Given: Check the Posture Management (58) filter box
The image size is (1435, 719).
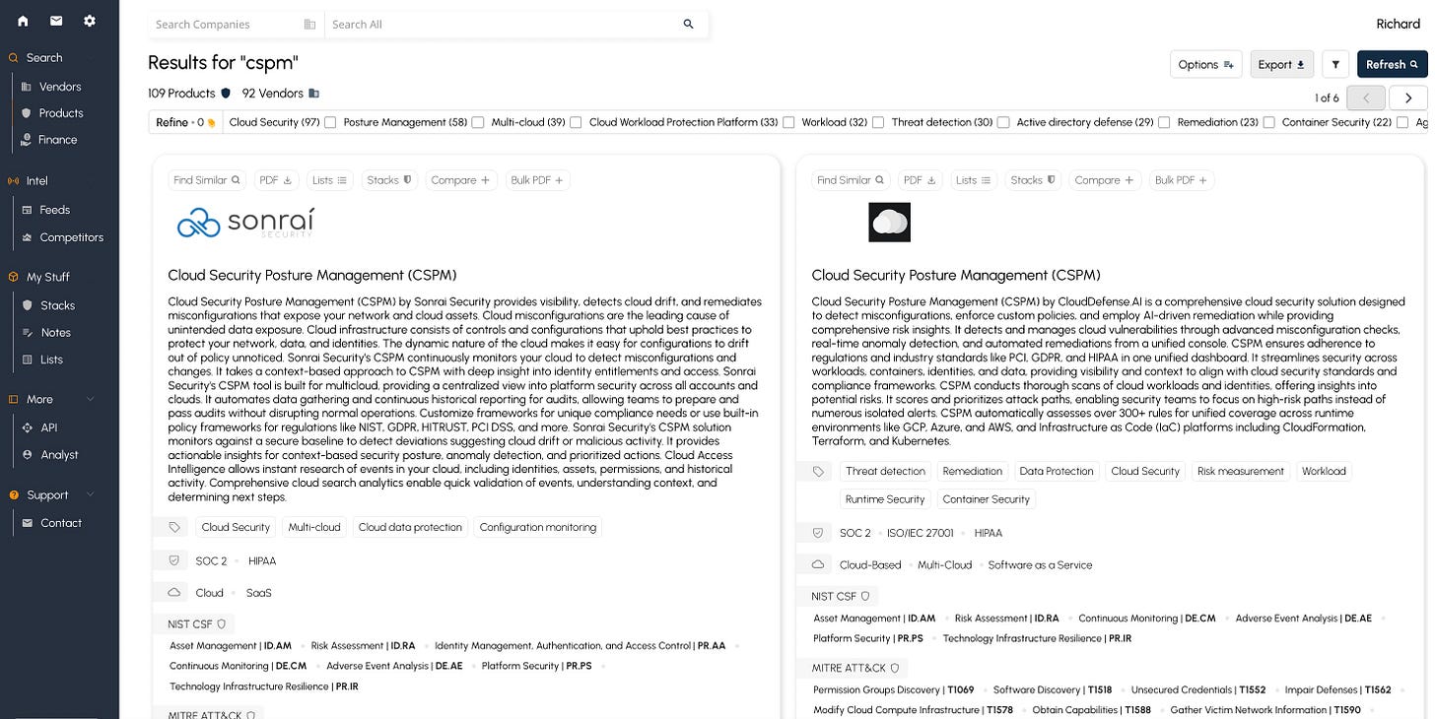Looking at the screenshot, I should pyautogui.click(x=477, y=123).
